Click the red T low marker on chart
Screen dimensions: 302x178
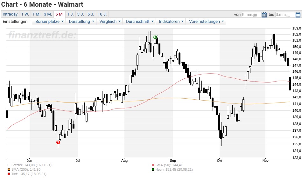coord(58,142)
